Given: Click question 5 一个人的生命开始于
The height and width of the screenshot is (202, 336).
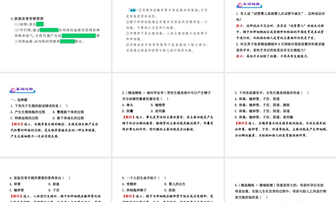Looking at the screenshot, I should tap(144, 178).
